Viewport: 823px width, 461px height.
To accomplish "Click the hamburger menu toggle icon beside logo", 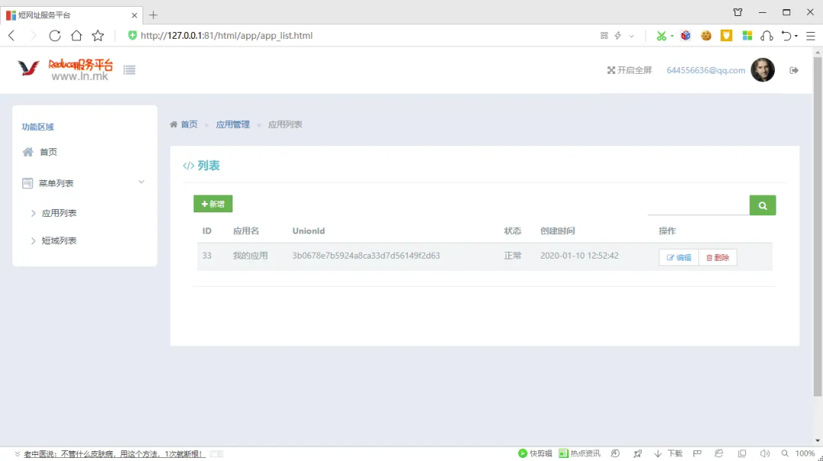I will coord(130,70).
